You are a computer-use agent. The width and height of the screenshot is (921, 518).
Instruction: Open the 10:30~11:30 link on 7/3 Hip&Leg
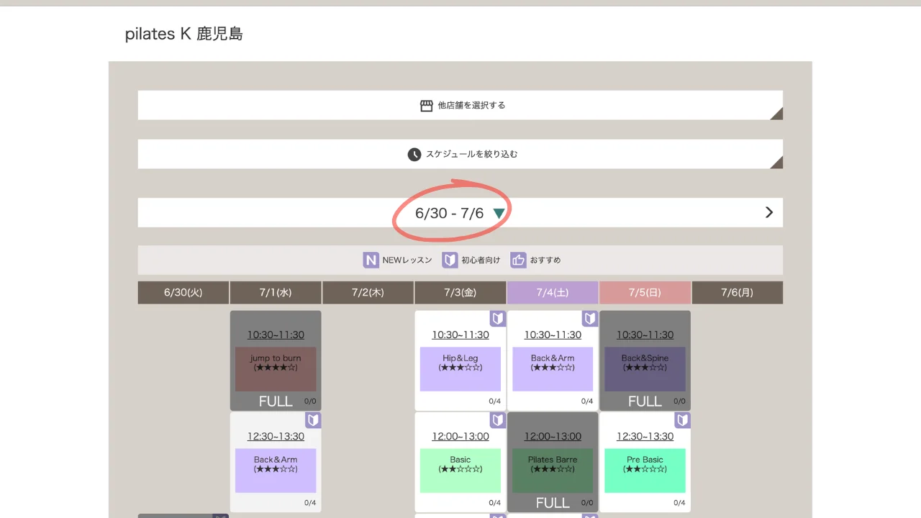460,335
